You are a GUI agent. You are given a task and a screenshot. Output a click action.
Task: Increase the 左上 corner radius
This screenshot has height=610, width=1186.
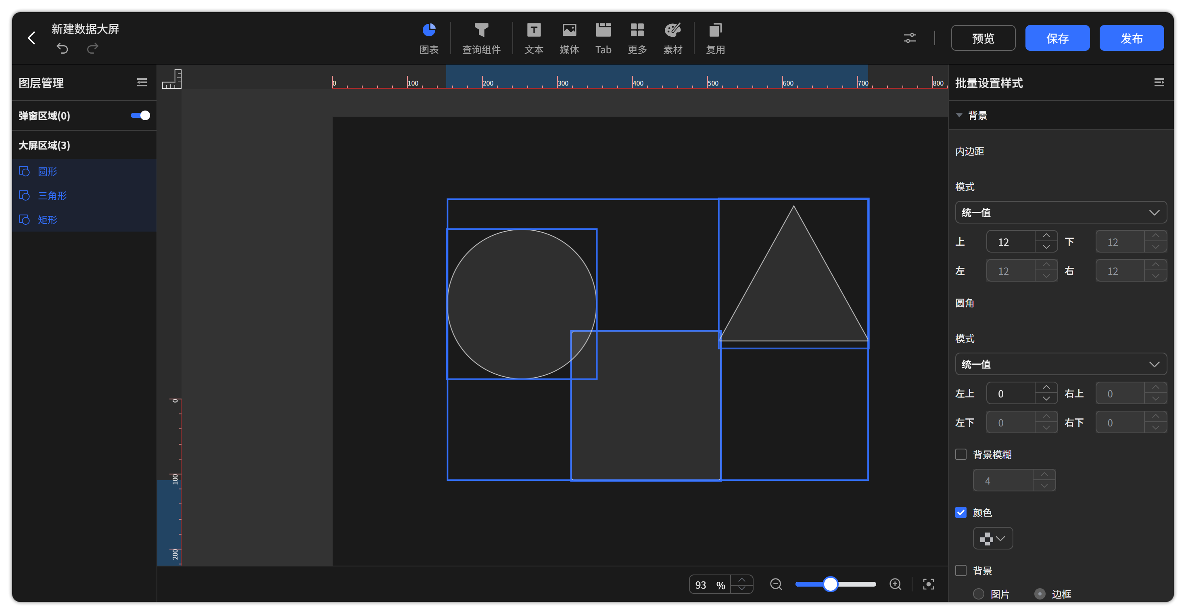point(1046,388)
